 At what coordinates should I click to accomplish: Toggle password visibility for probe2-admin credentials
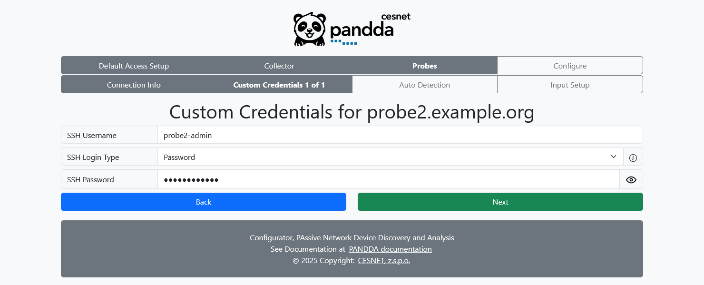(631, 179)
